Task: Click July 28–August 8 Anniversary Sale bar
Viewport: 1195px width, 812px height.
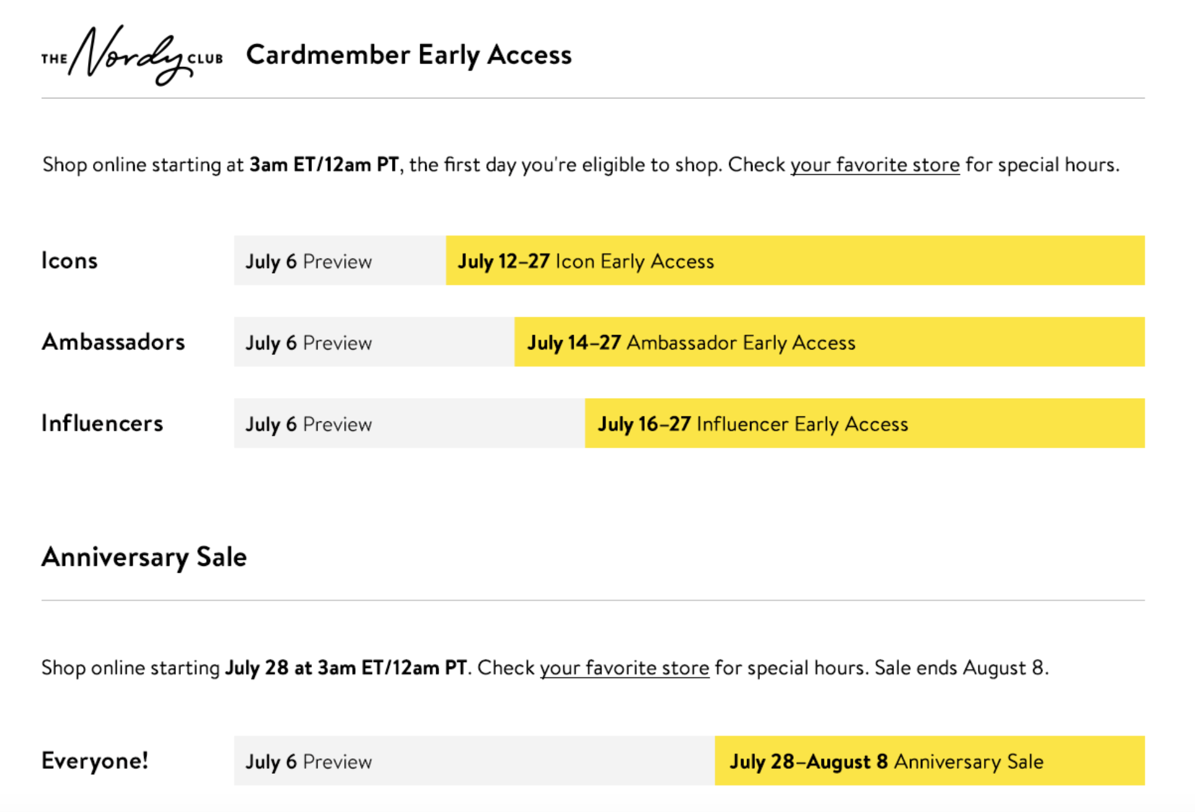Action: (930, 760)
